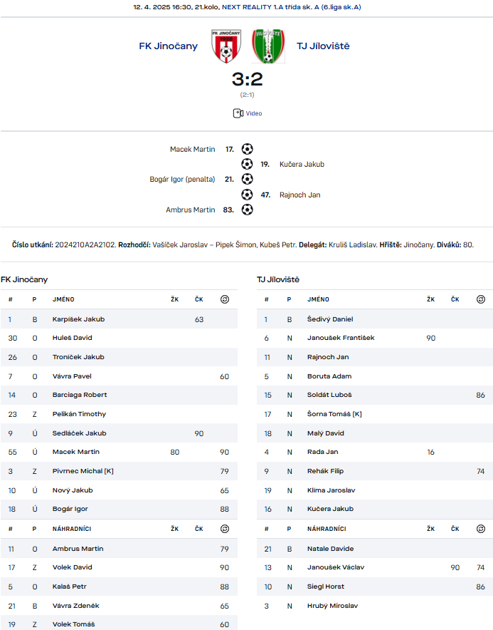Click the video camera icon
The image size is (493, 630).
238,113
